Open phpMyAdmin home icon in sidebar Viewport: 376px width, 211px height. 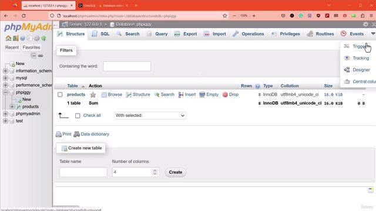pyautogui.click(x=8, y=38)
